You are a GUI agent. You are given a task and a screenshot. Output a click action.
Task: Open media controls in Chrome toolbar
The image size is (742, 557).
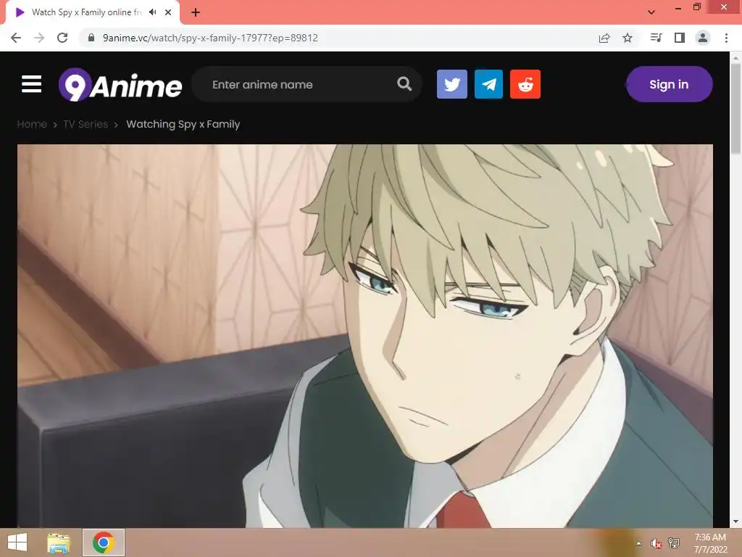tap(656, 38)
